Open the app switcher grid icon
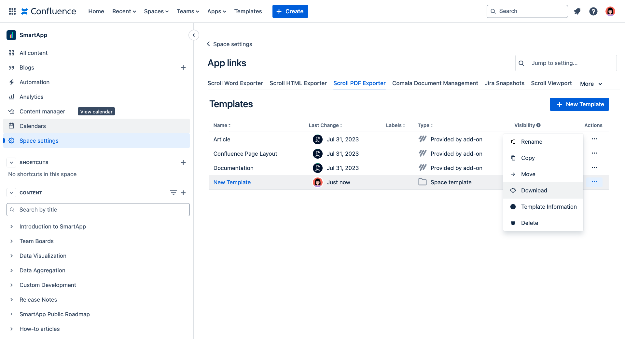The image size is (625, 339). click(x=12, y=11)
